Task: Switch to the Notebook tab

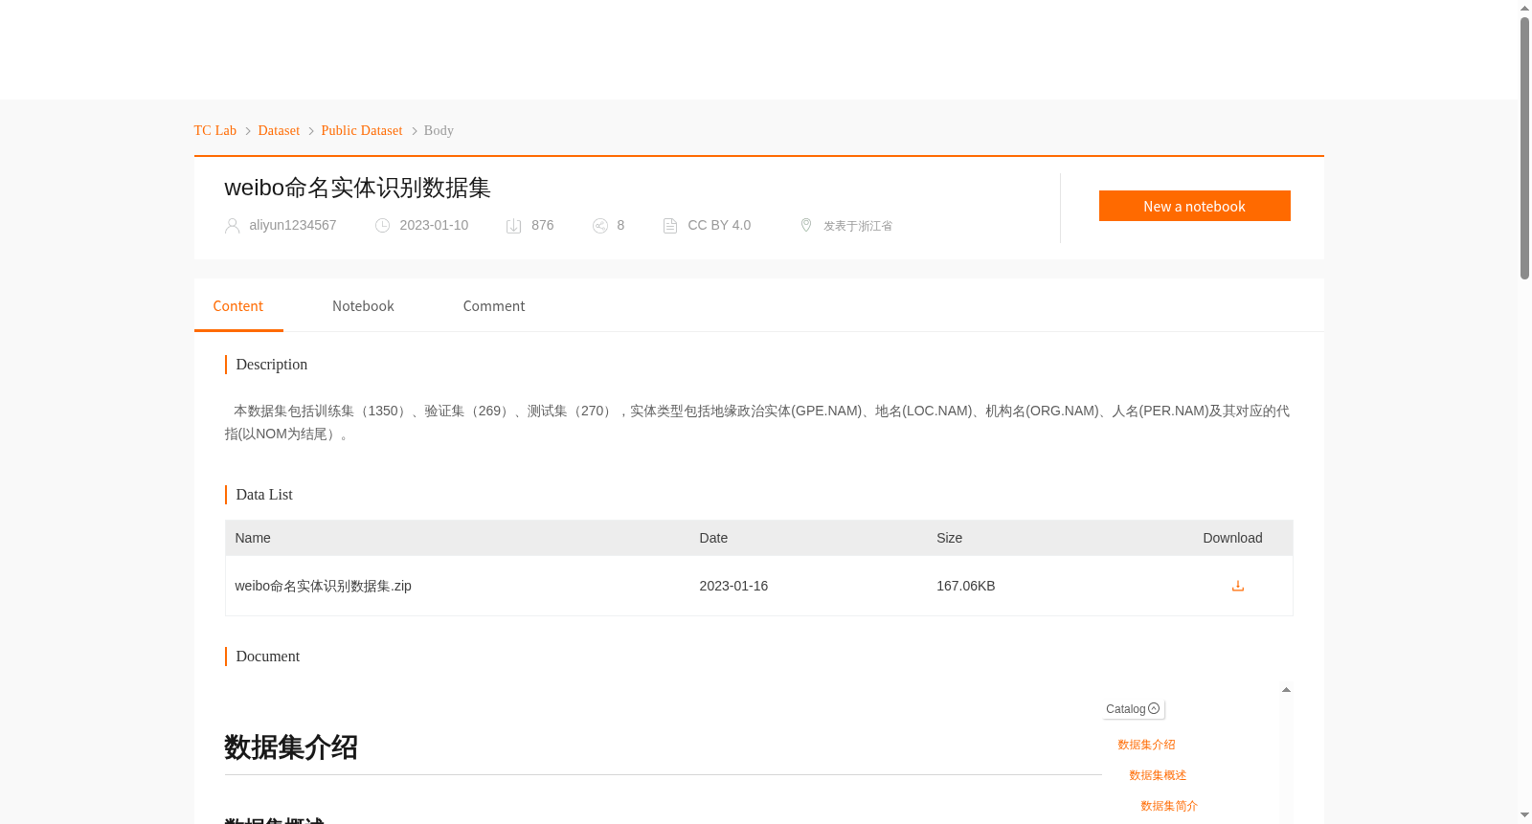Action: coord(363,306)
